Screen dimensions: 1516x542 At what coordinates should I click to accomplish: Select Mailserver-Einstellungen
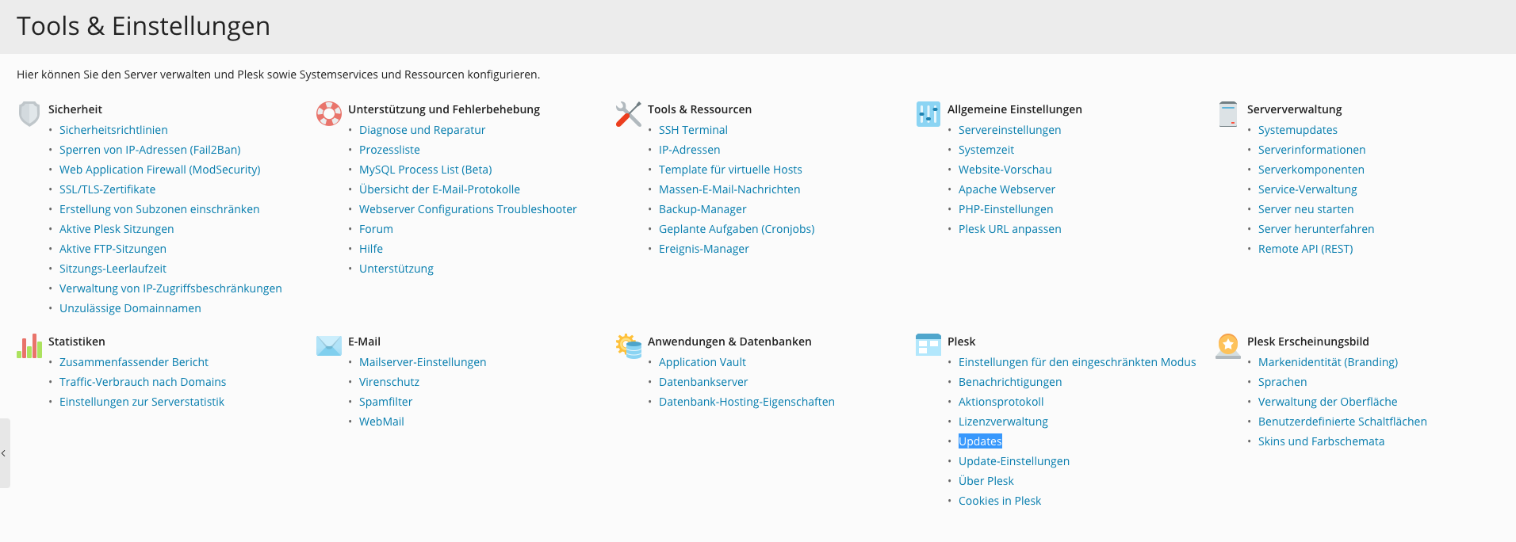pos(423,362)
